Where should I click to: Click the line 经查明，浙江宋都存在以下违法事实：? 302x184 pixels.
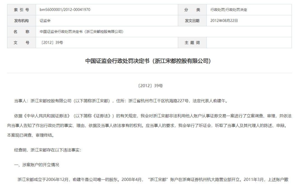tap(48, 150)
